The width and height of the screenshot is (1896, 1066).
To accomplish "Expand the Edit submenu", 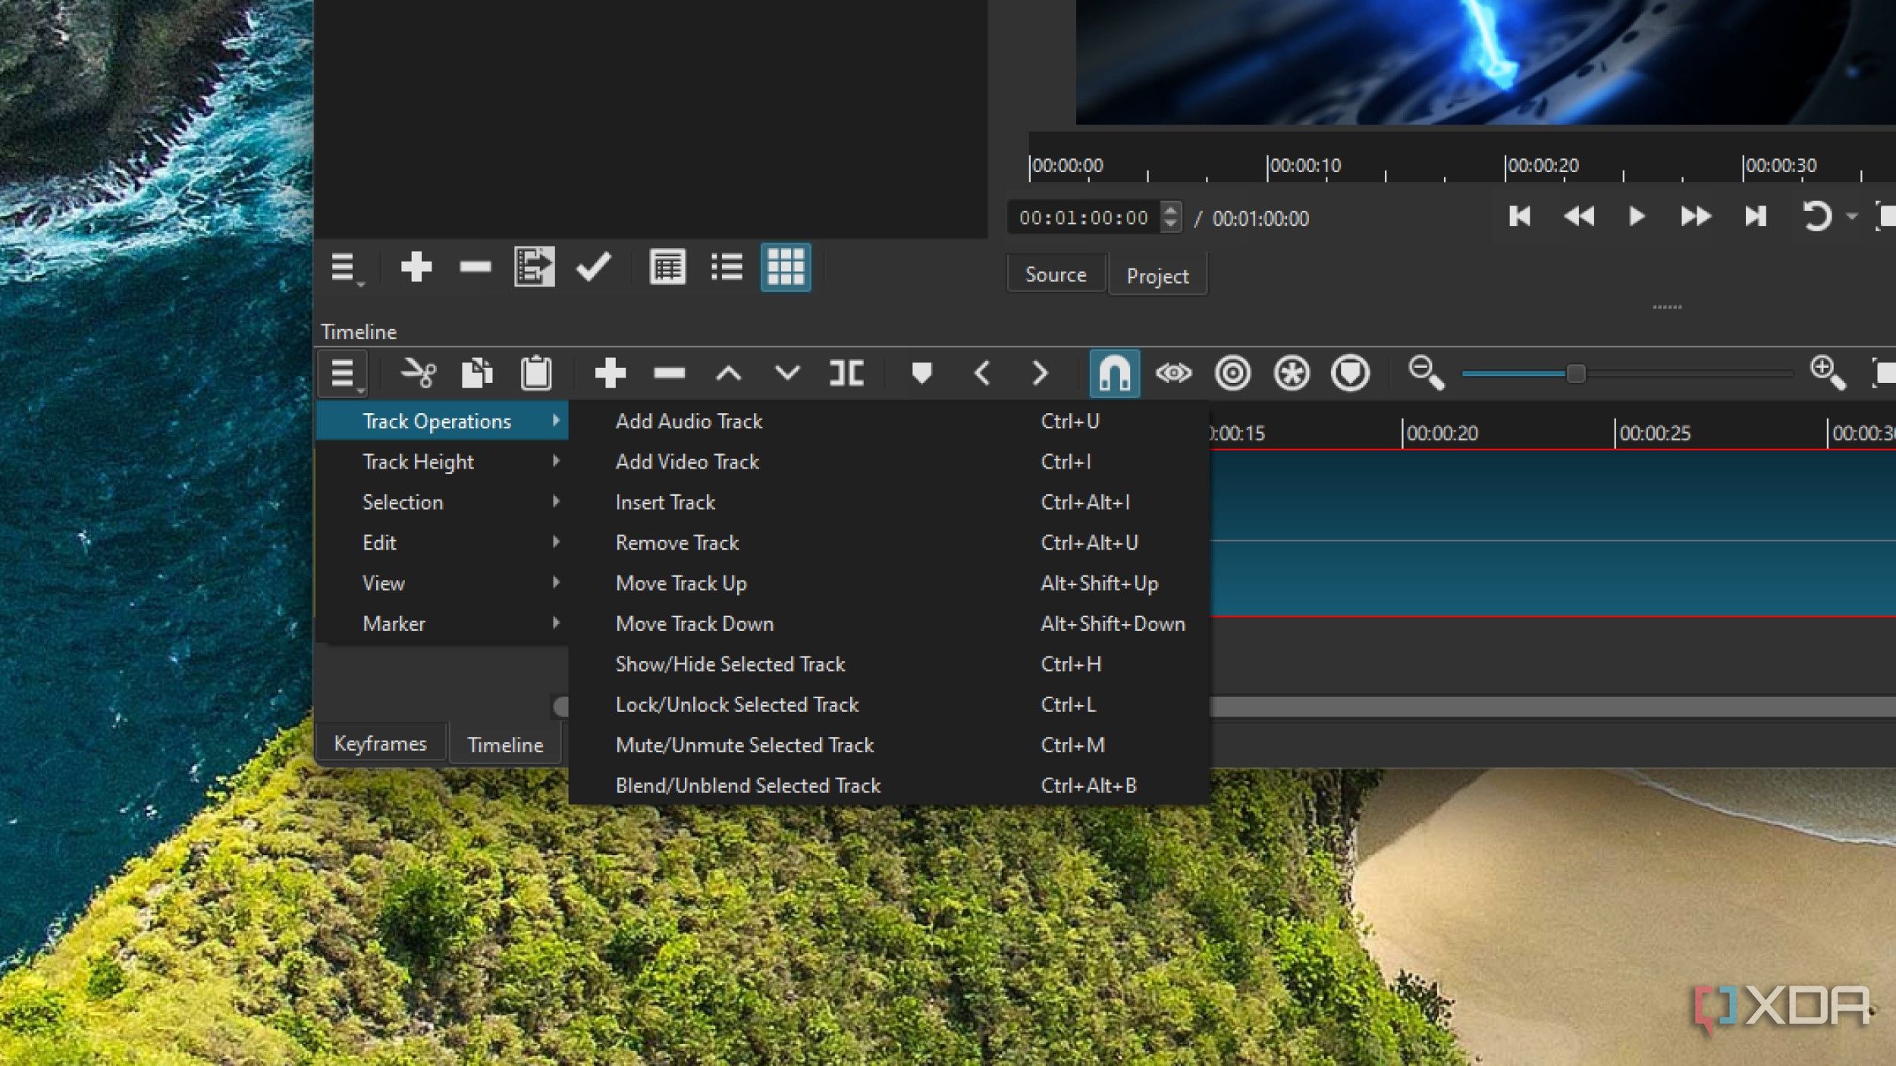I will point(442,543).
